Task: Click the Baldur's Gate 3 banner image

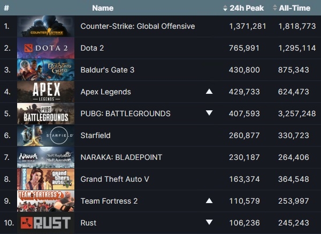Action: (x=45, y=70)
